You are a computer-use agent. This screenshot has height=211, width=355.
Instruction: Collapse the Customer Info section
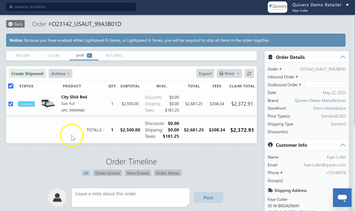pos(343,145)
